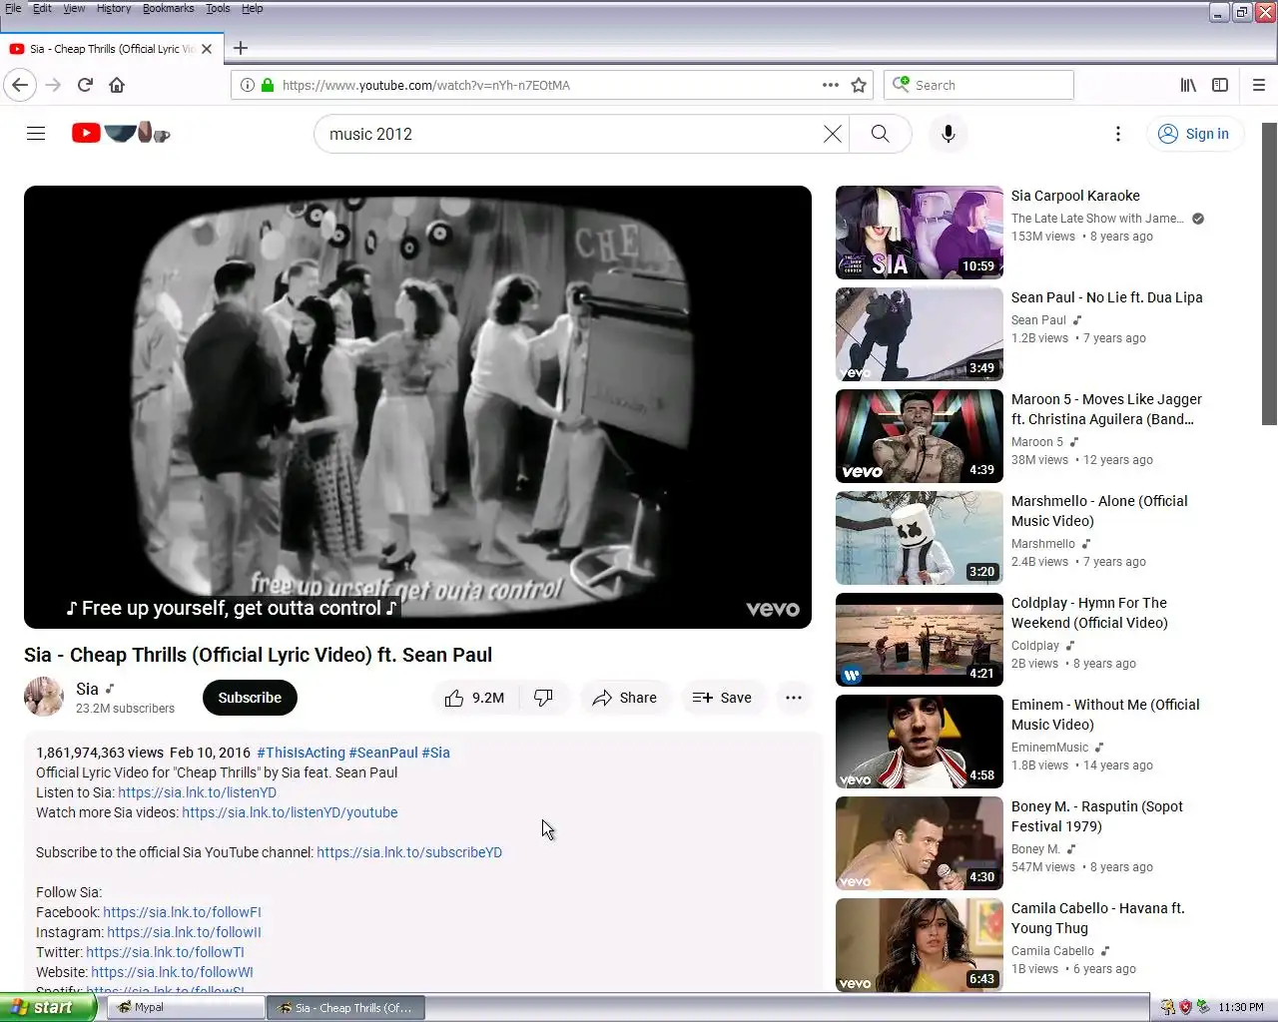The height and width of the screenshot is (1022, 1278).
Task: Open the History menu
Action: click(x=114, y=8)
